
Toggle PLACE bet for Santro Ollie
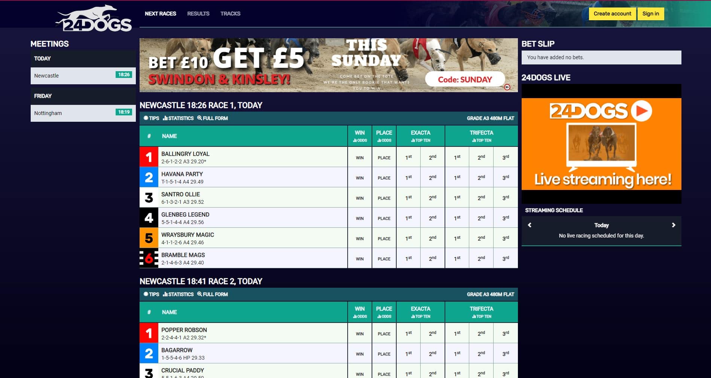tap(384, 198)
